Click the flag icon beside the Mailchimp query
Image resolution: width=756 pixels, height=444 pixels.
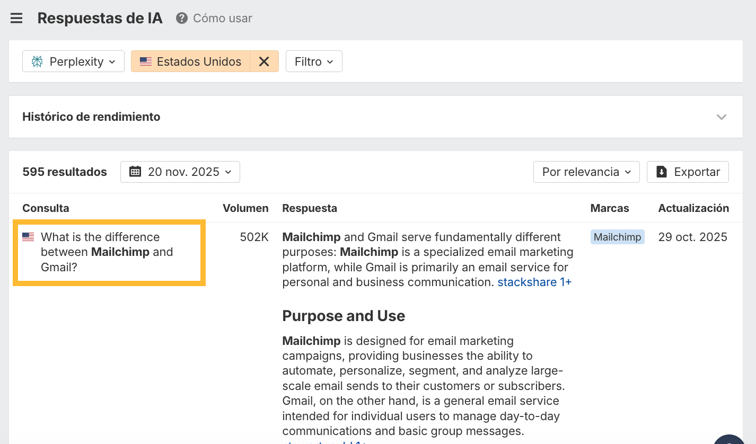(28, 237)
